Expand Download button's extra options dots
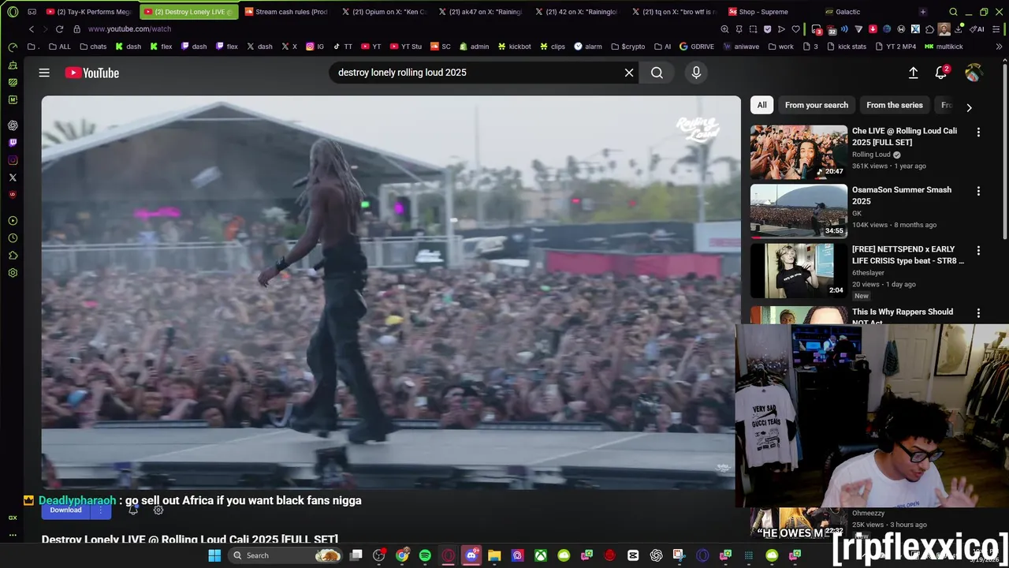1009x568 pixels. click(x=101, y=510)
